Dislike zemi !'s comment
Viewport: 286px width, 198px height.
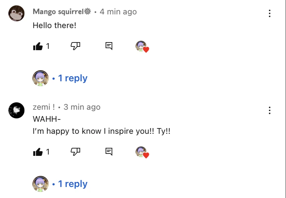[x=75, y=152]
